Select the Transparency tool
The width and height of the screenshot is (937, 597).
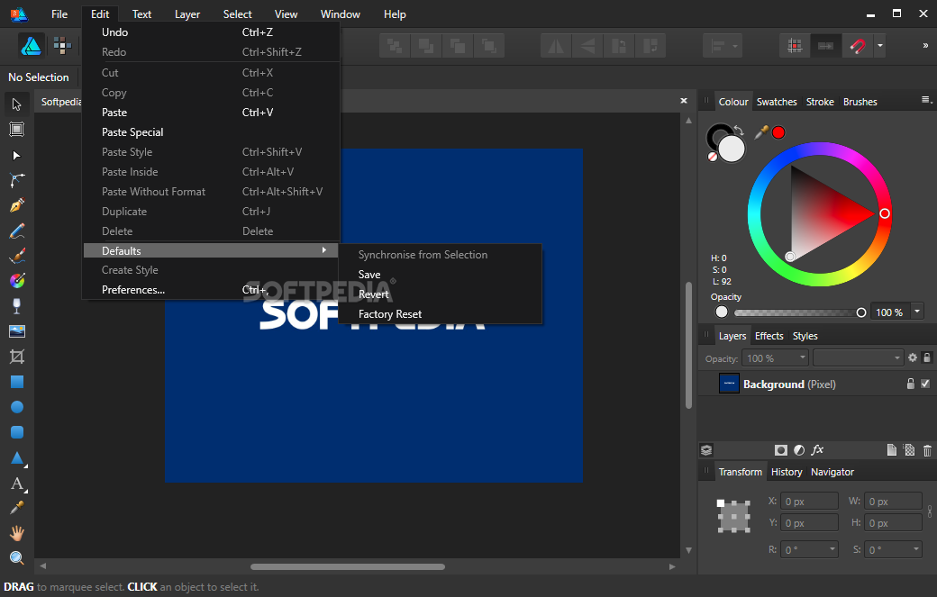point(17,305)
